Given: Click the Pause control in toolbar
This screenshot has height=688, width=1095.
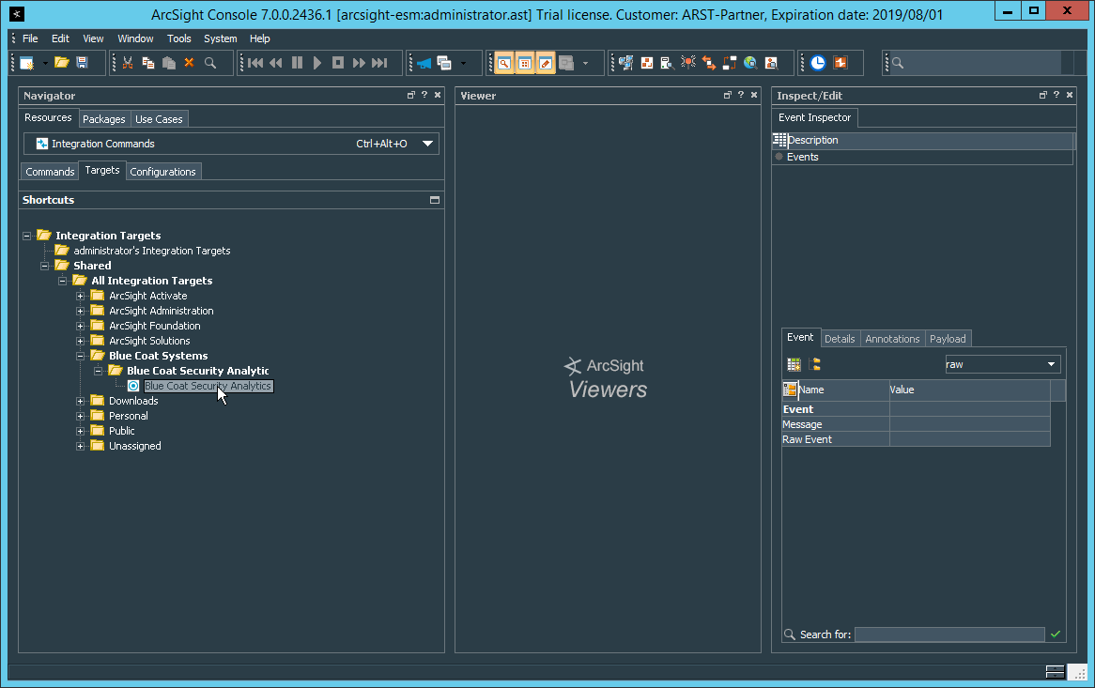Looking at the screenshot, I should coord(297,63).
